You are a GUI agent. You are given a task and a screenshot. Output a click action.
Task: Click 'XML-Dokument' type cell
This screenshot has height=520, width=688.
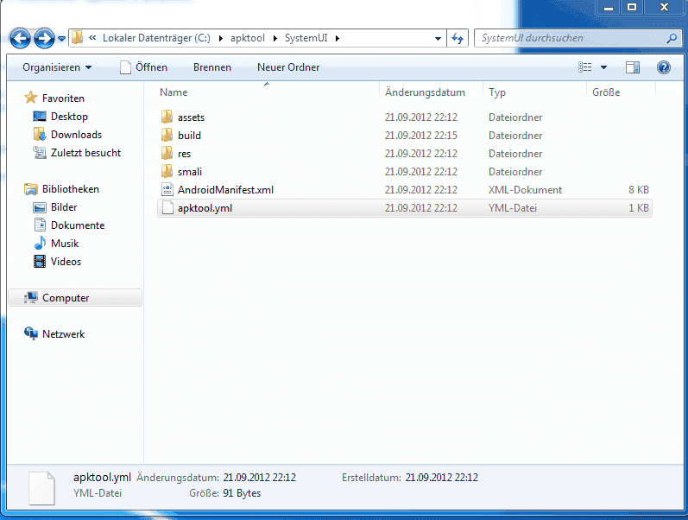coord(525,190)
